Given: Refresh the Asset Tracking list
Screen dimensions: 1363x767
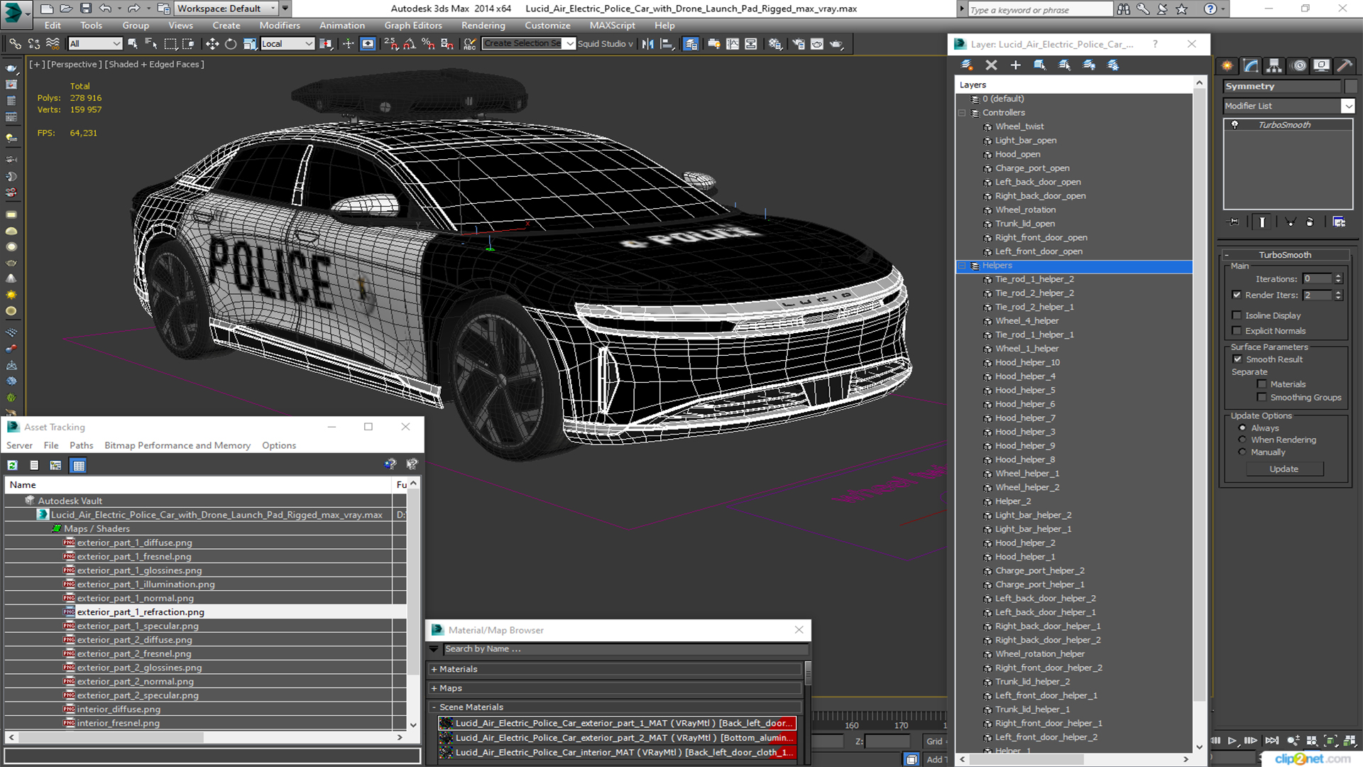Looking at the screenshot, I should [13, 465].
